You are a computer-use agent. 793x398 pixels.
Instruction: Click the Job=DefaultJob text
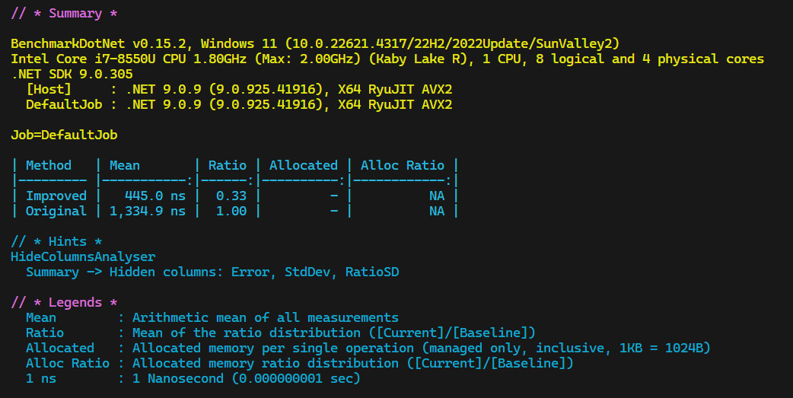[x=64, y=135]
